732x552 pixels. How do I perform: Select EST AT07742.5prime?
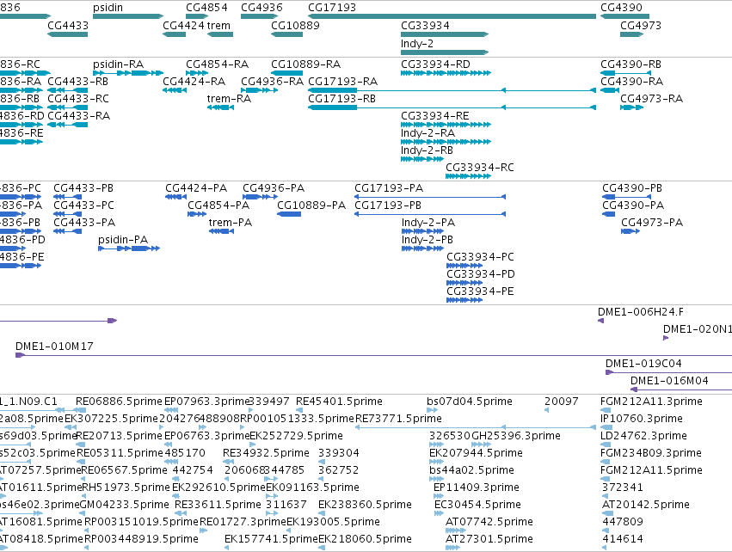point(489,522)
